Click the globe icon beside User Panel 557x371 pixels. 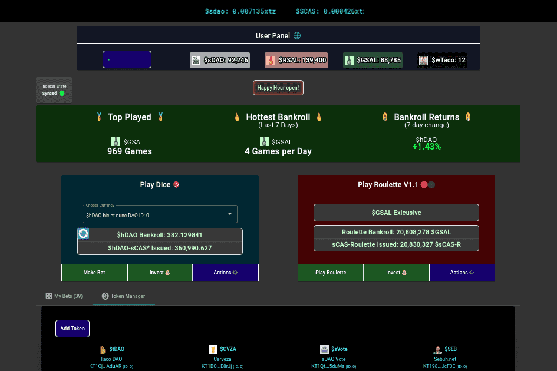point(297,36)
